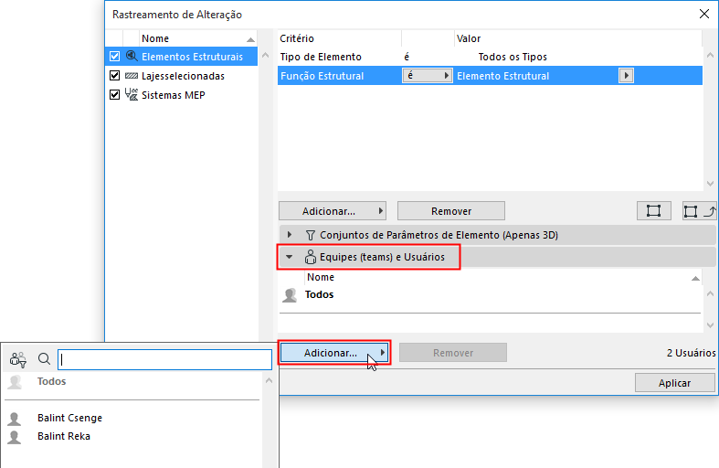Collapse the Equipes (teams) e Usuários section
This screenshot has height=468, width=719.
tap(290, 258)
